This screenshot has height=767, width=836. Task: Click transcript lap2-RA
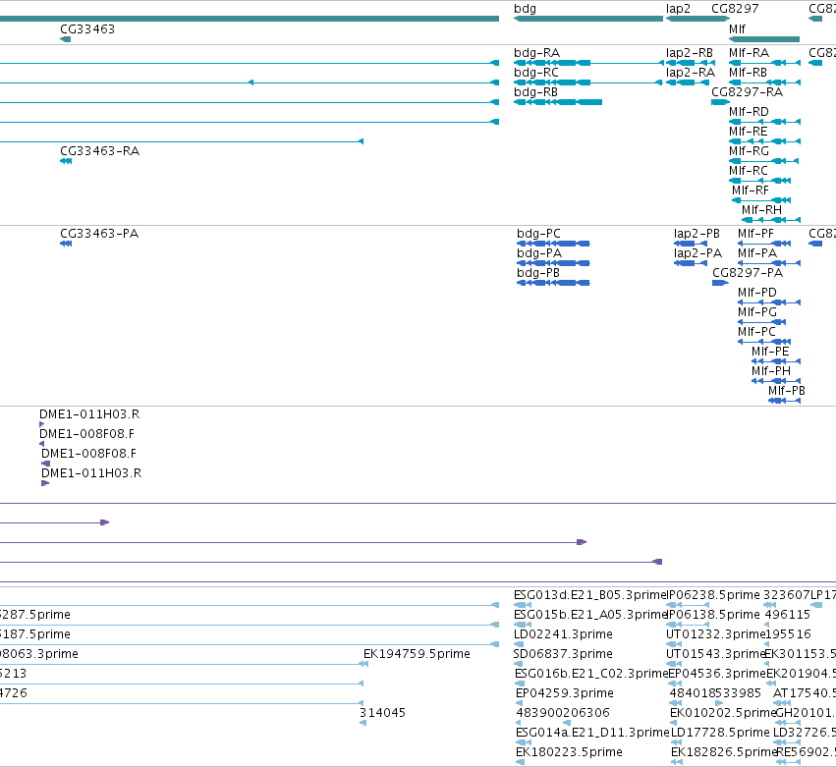click(689, 82)
